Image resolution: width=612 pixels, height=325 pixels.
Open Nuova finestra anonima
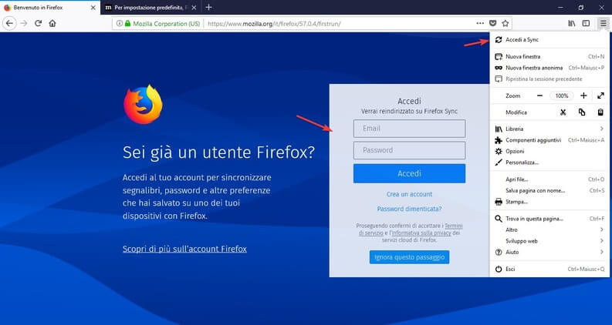(549, 68)
